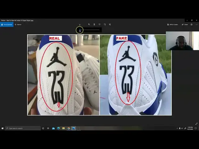This screenshot has width=199, height=149.
Task: Open the Windows Start menu
Action: (x=2, y=128)
